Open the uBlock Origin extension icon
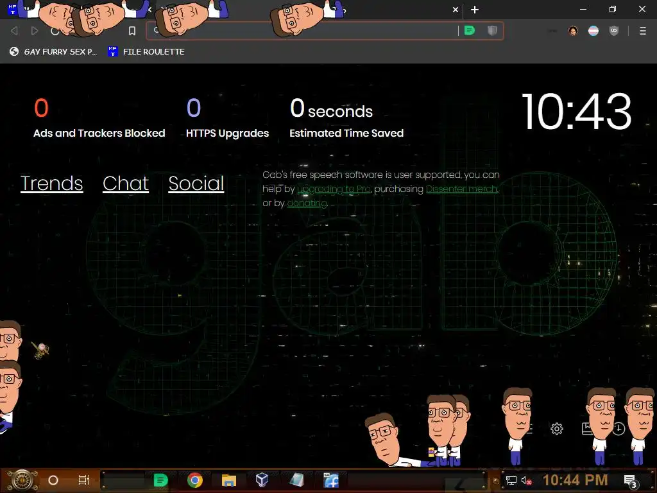The image size is (657, 493). [x=614, y=31]
